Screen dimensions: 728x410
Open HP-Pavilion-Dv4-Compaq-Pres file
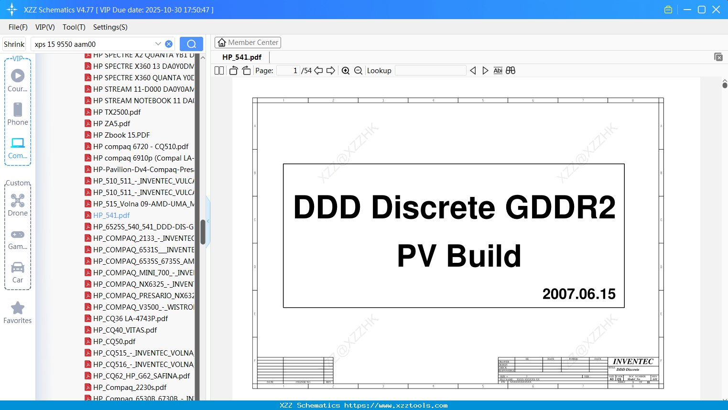(x=139, y=170)
